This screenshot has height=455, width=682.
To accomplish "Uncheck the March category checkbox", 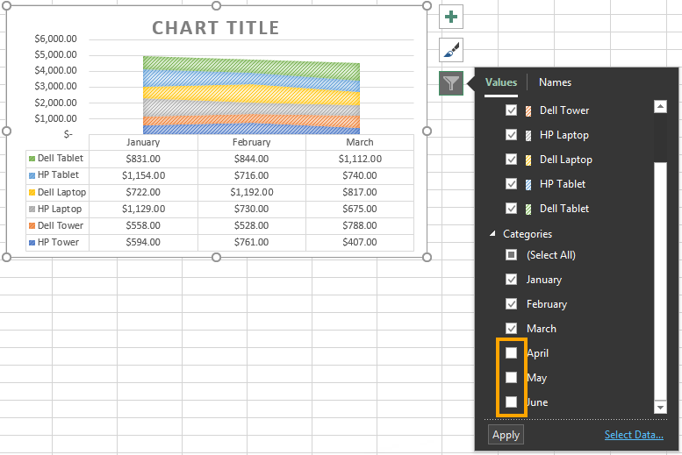I will coord(512,329).
